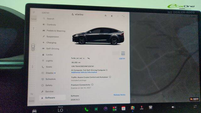The height and width of the screenshot is (113, 201).
Task: Click the wrench icon beside Service
Action: tap(42, 91)
